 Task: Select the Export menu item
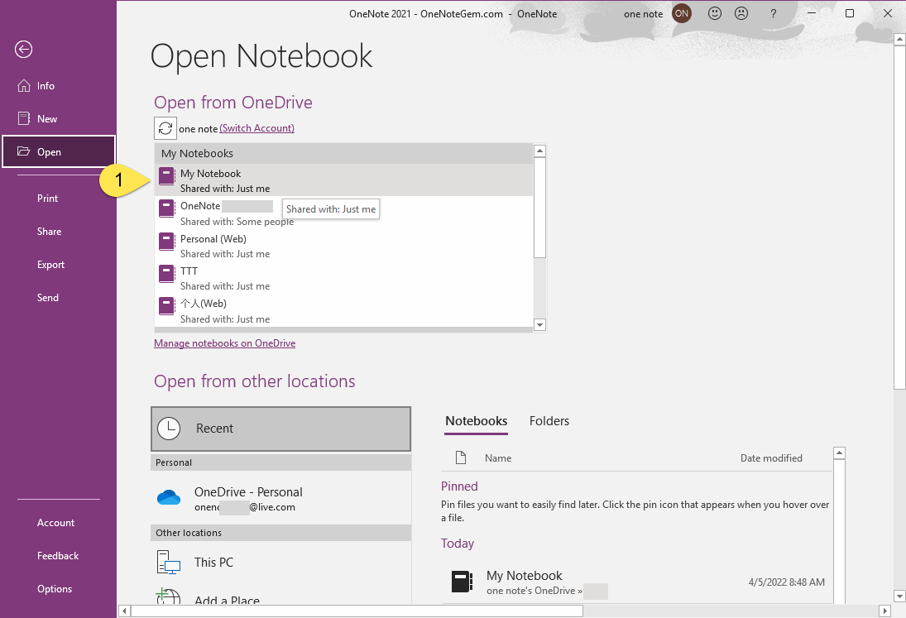tap(49, 264)
